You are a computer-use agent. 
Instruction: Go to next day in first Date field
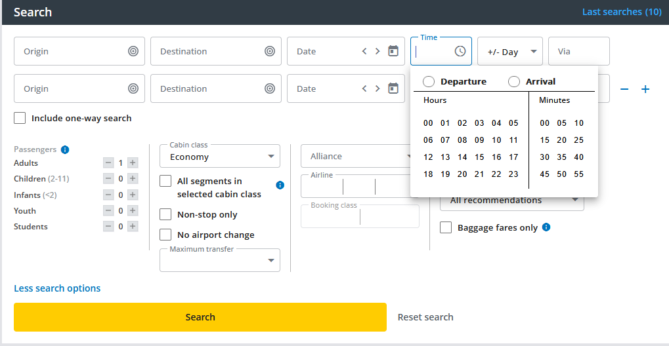point(378,51)
